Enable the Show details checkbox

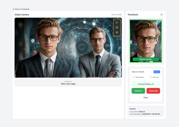point(134,77)
